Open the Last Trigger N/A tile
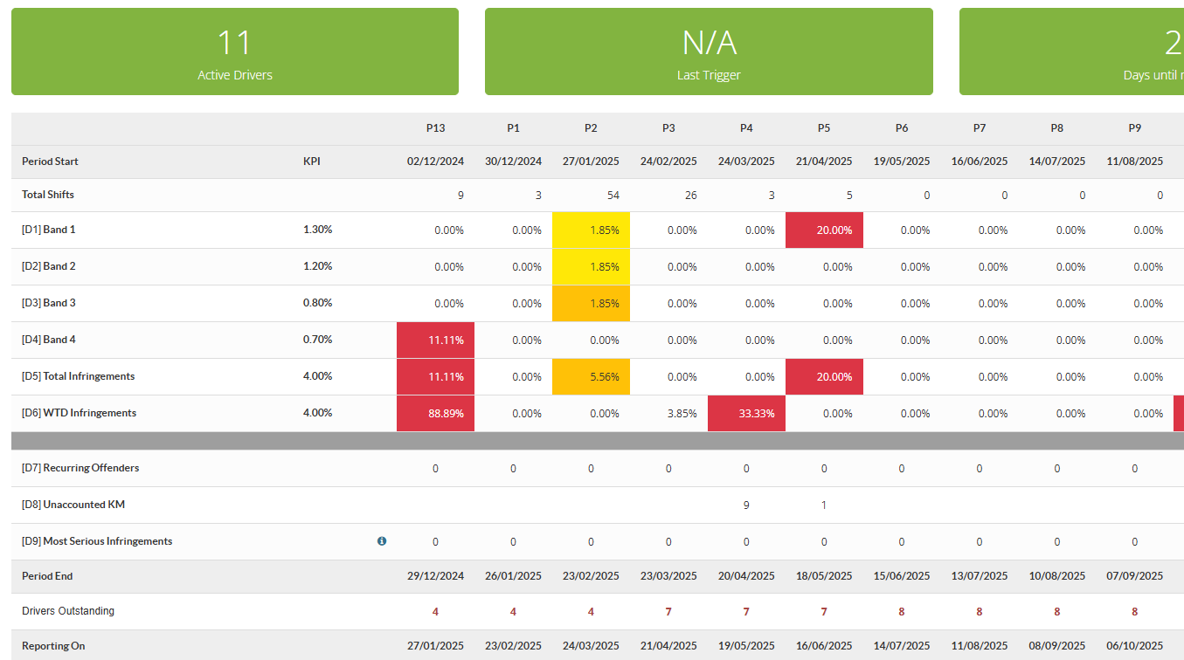Screen dimensions: 1184x660 (709, 52)
